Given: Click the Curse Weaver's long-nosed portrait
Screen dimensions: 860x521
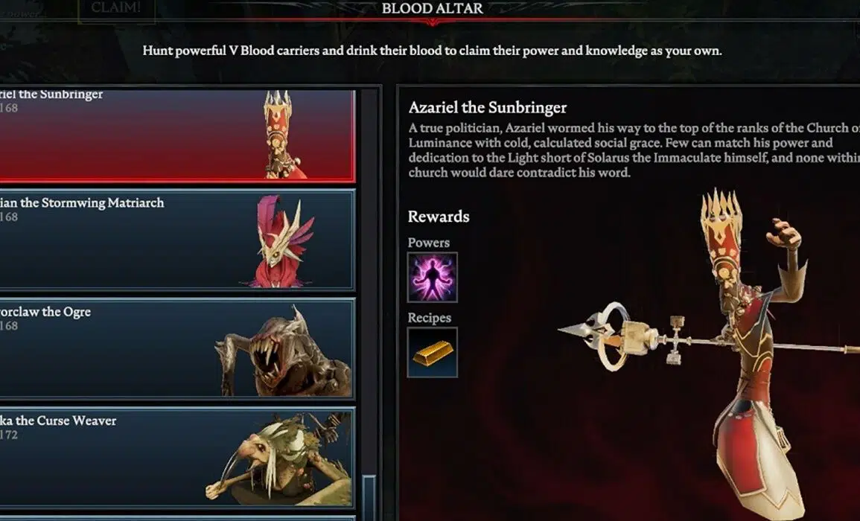Looking at the screenshot, I should coord(280,459).
